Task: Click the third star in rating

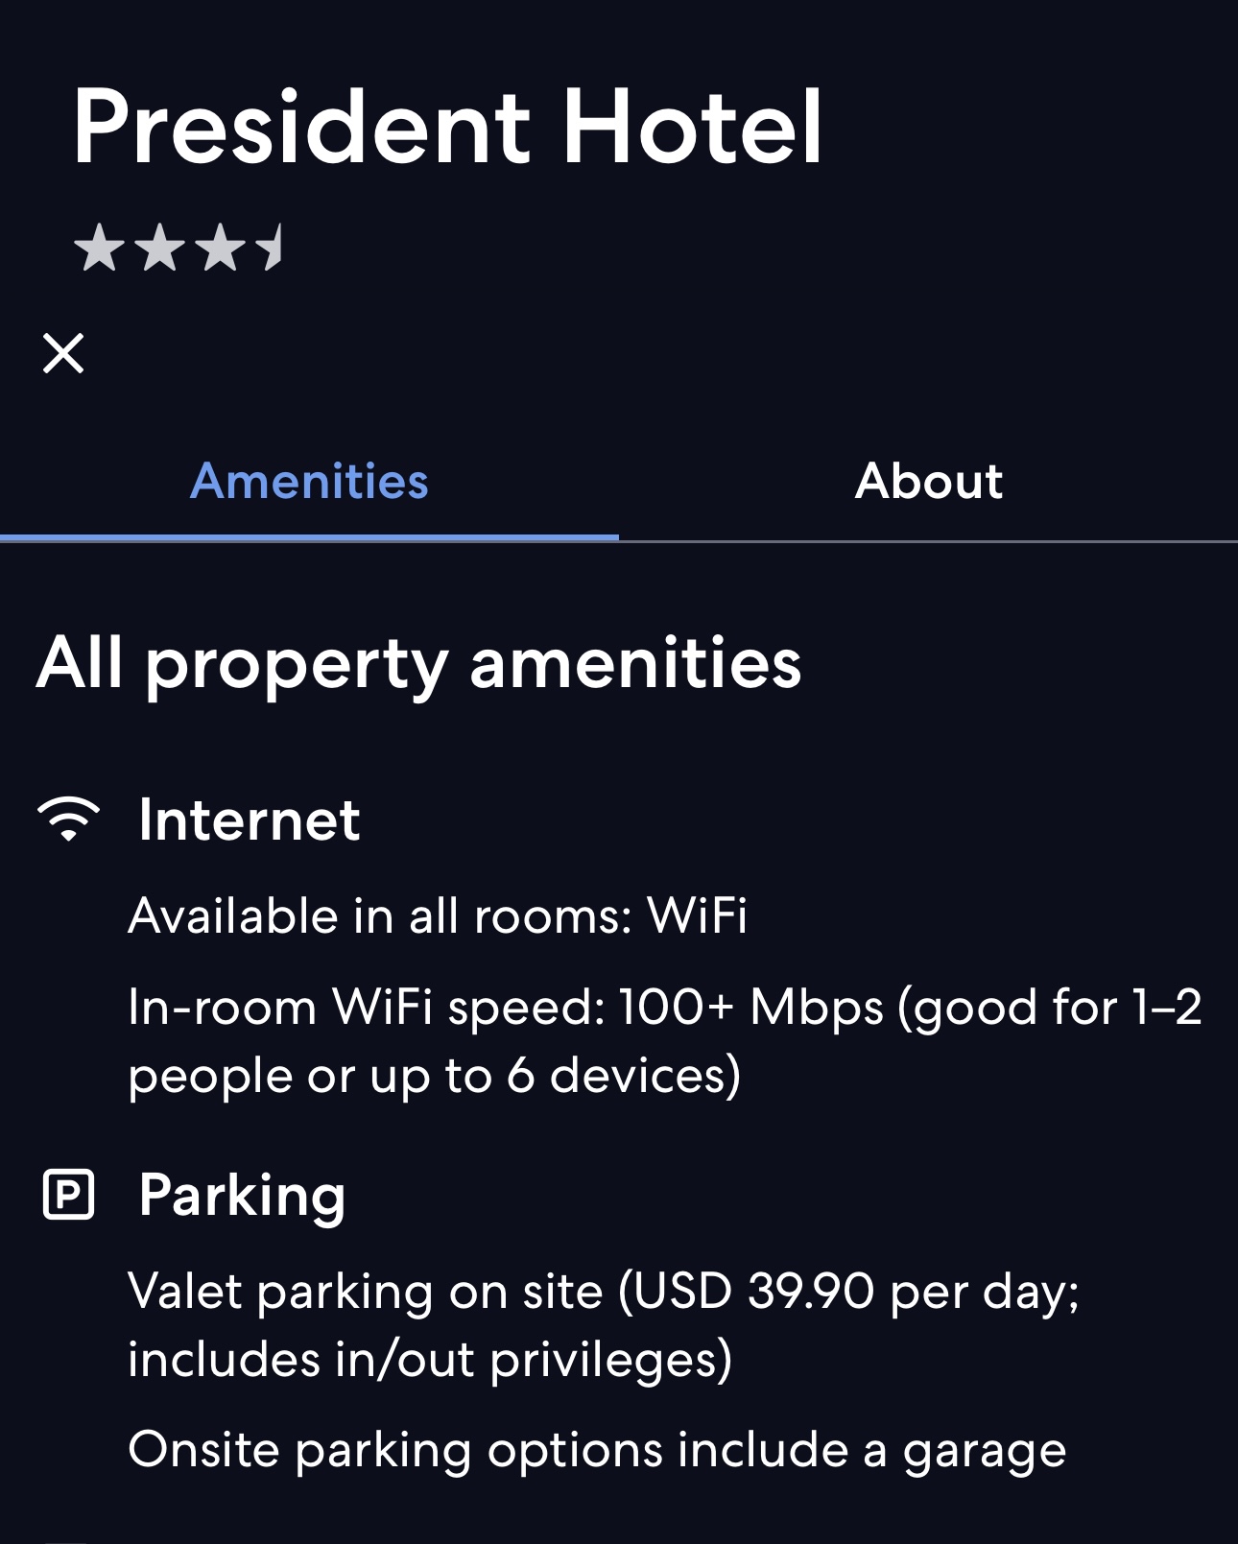Action: click(221, 248)
